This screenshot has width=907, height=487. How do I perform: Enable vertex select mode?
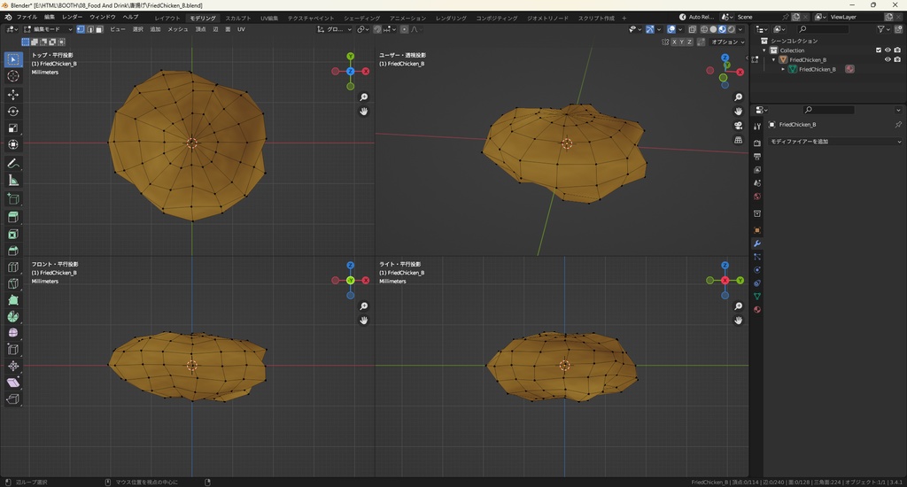pyautogui.click(x=81, y=29)
